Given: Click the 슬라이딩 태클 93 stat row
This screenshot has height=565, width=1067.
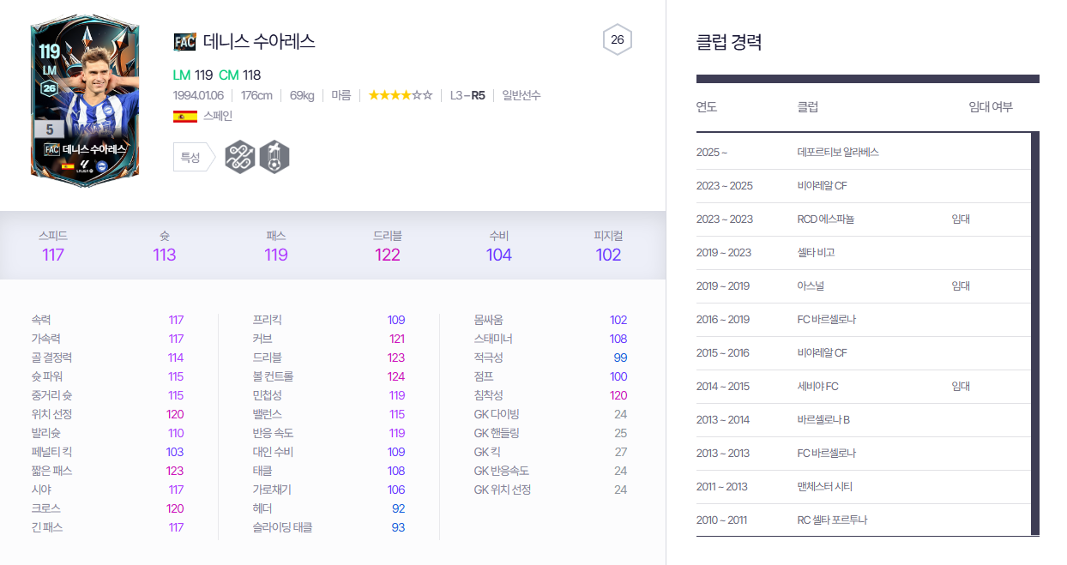Looking at the screenshot, I should [x=329, y=527].
